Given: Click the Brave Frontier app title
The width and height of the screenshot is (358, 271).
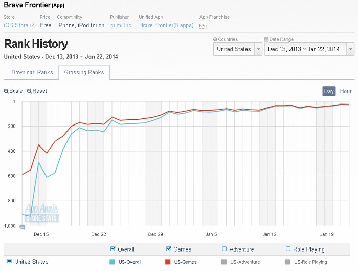Looking at the screenshot, I should [x=34, y=5].
